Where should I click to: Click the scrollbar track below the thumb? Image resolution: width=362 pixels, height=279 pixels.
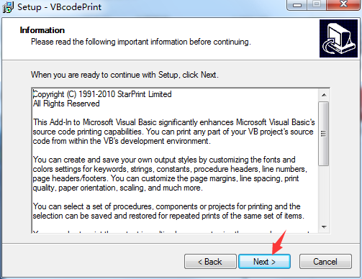324,193
